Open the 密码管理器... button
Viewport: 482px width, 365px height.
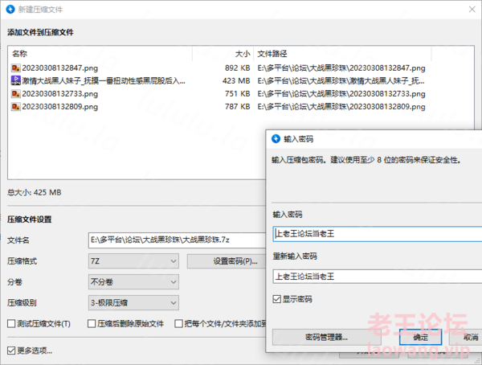coord(326,337)
